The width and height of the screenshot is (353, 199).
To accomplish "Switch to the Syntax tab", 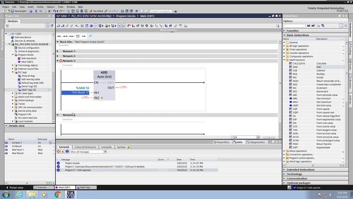I will click(x=123, y=147).
